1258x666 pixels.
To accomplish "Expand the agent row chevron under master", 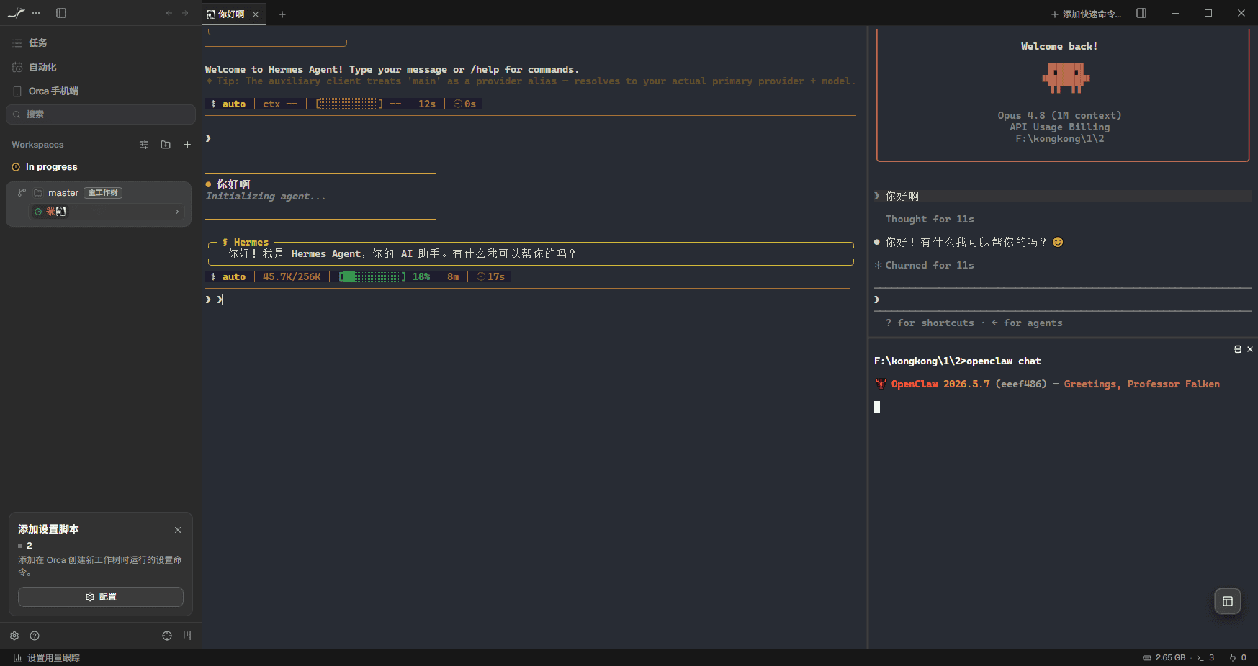I will coord(177,212).
